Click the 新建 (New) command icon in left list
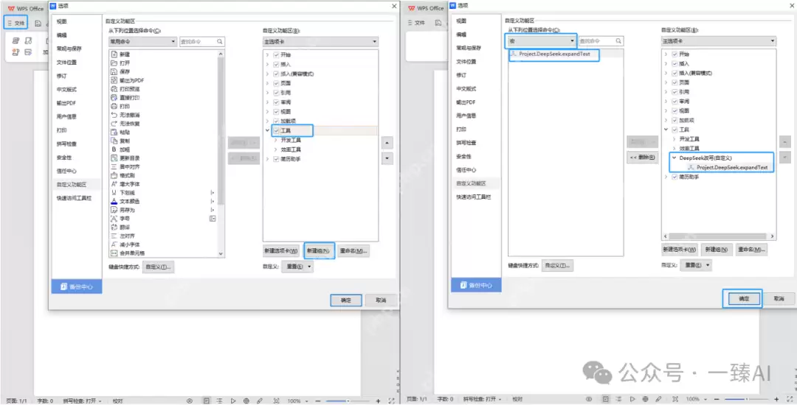This screenshot has width=797, height=405. (114, 54)
